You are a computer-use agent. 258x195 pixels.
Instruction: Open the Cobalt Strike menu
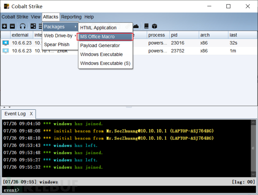click(15, 17)
